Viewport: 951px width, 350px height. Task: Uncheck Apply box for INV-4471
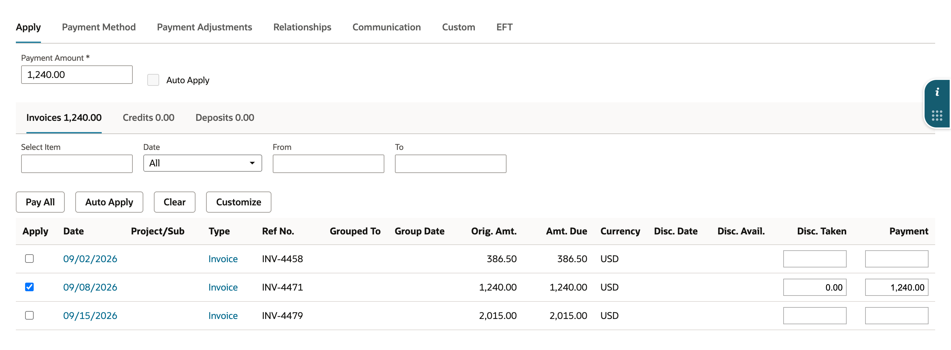tap(29, 287)
